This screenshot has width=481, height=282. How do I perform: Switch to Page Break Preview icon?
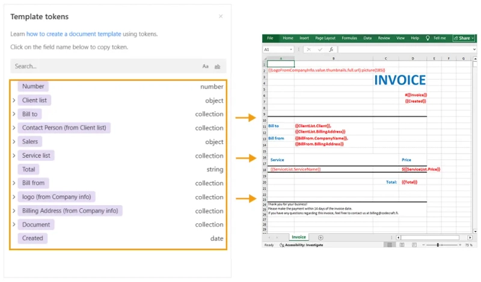click(x=414, y=245)
